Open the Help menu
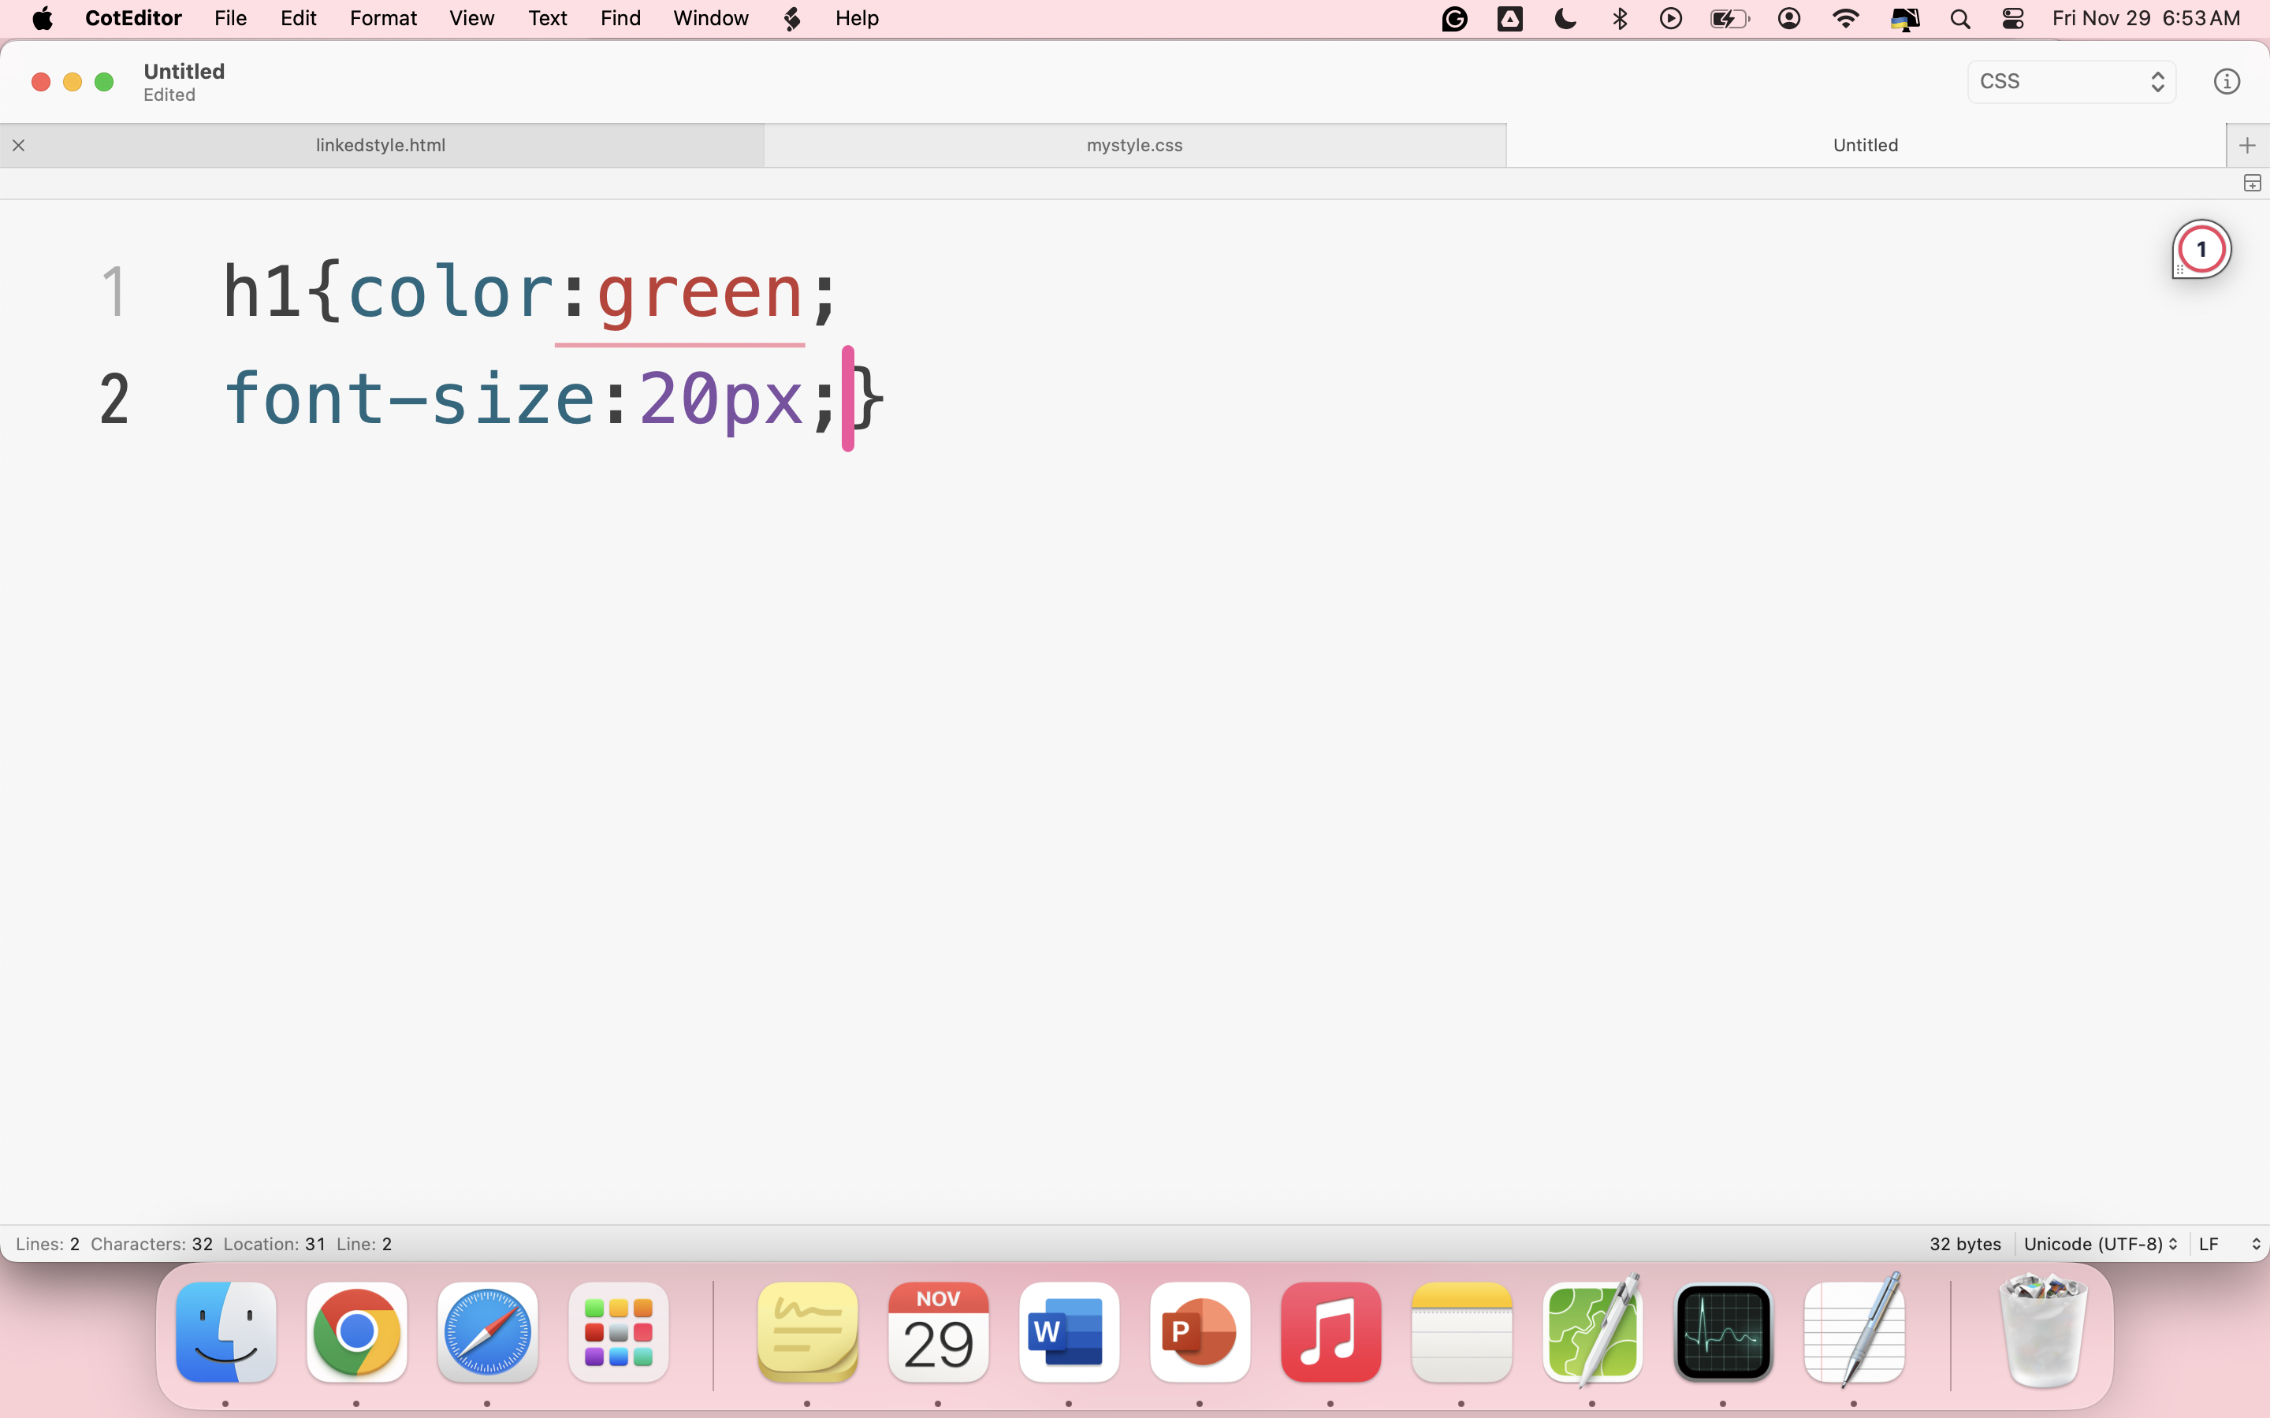The width and height of the screenshot is (2270, 1418). [857, 19]
